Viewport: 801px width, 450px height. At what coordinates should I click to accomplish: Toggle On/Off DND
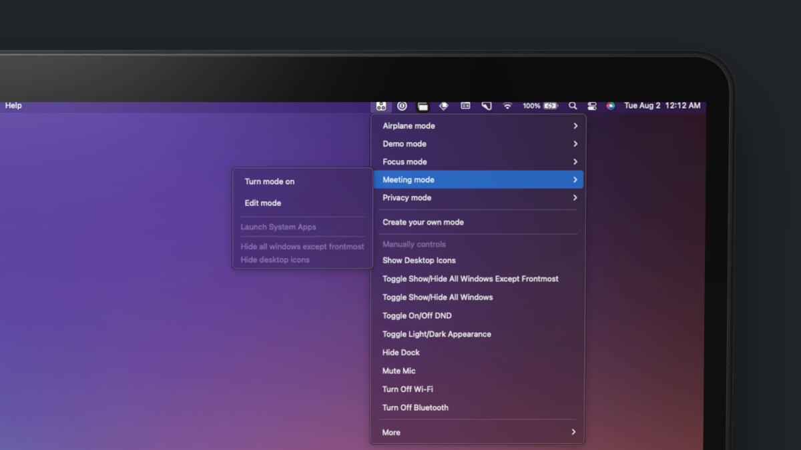pyautogui.click(x=417, y=316)
